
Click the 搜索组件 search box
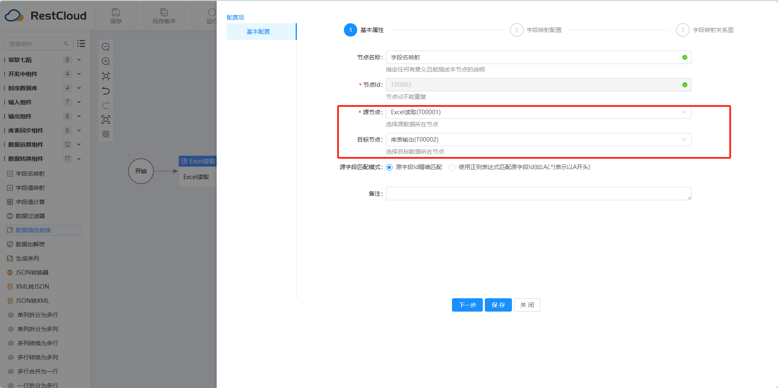(39, 44)
